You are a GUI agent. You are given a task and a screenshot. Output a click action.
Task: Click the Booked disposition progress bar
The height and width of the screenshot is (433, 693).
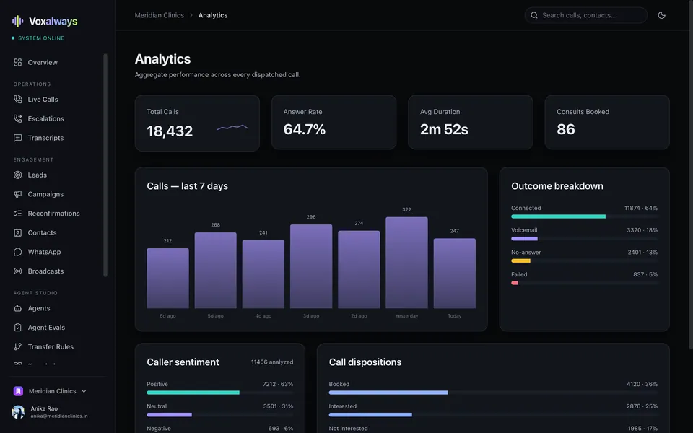[x=493, y=393]
